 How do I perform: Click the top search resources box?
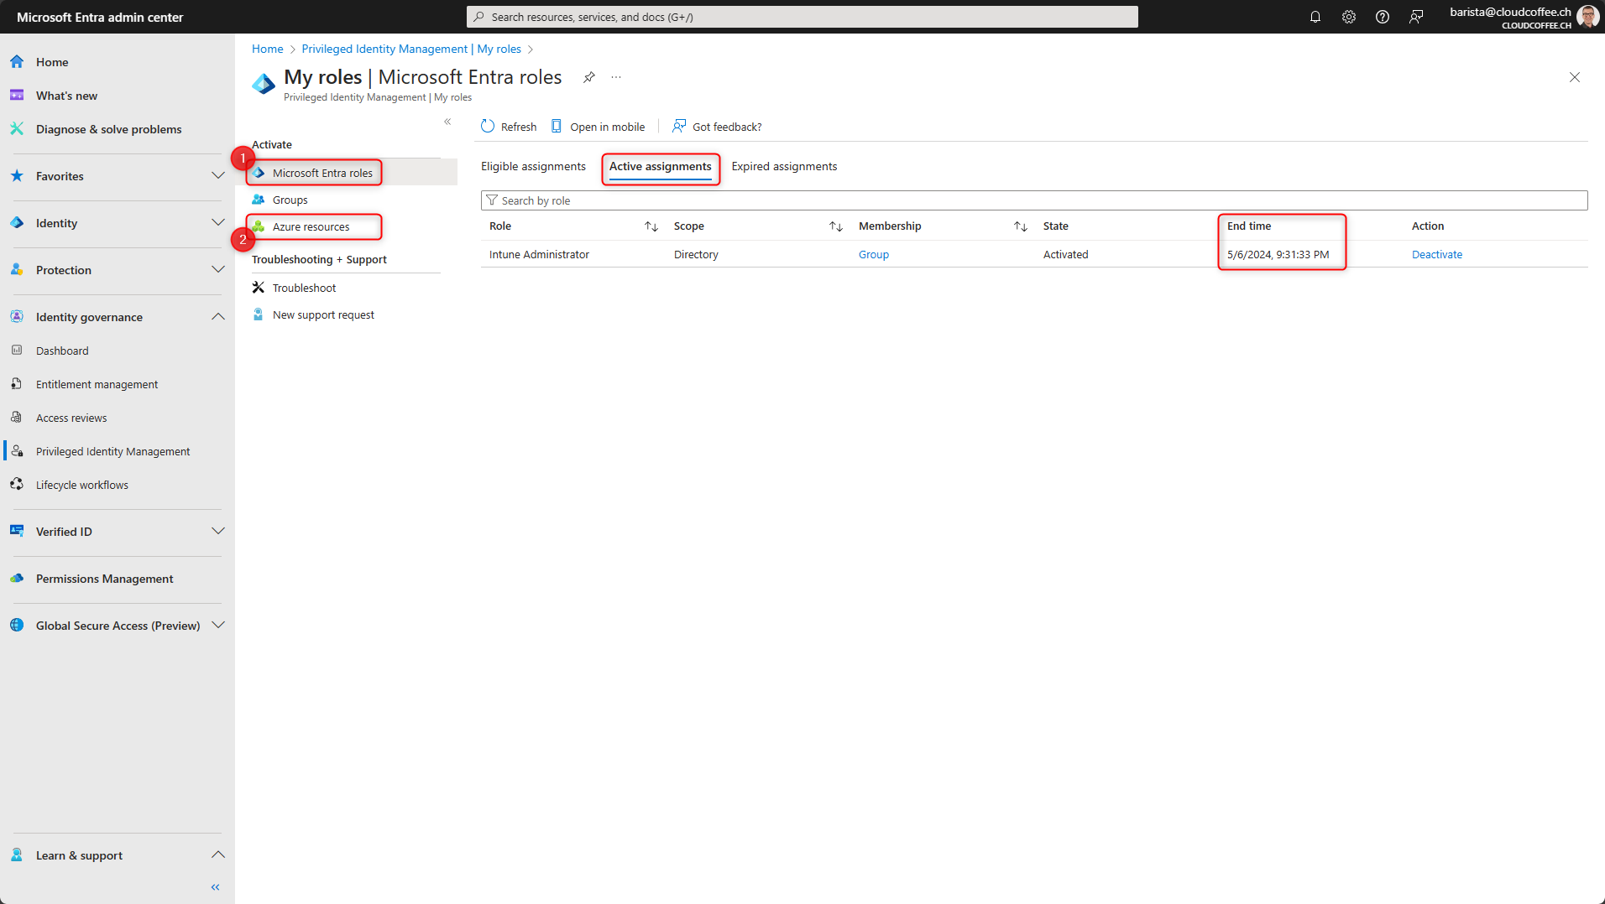tap(802, 17)
